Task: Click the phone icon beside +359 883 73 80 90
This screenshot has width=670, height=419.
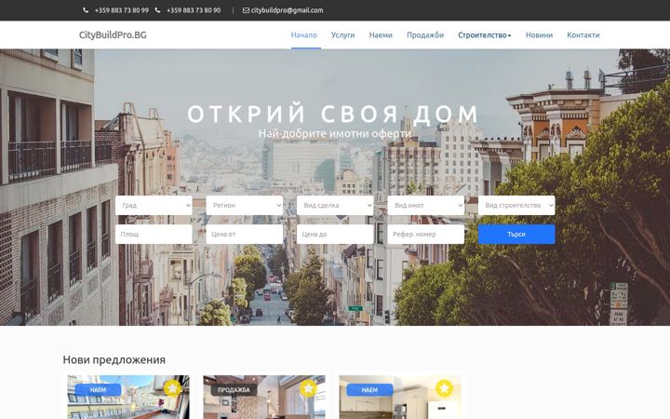Action: 157,10
